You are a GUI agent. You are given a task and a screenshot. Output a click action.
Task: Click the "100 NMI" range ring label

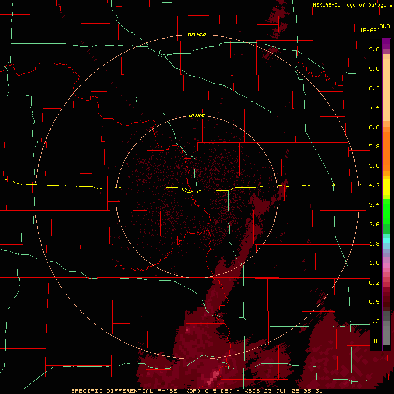pos(197,35)
